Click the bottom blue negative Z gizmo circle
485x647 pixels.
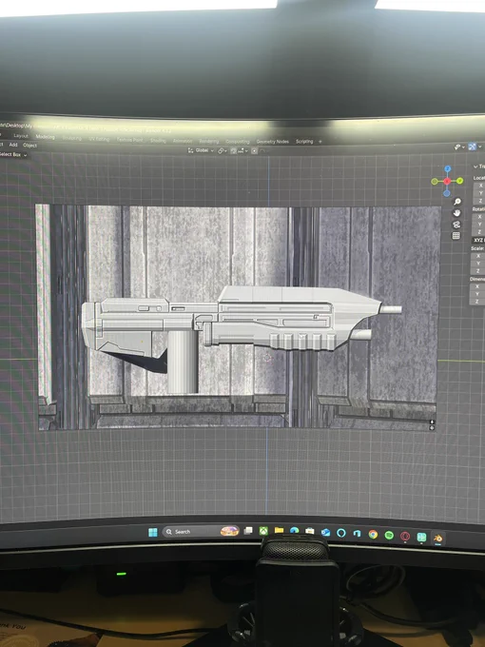(447, 193)
